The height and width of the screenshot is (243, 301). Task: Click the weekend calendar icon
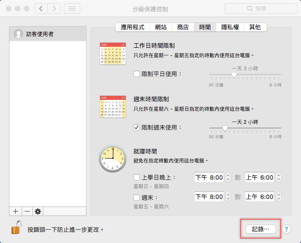click(x=113, y=107)
